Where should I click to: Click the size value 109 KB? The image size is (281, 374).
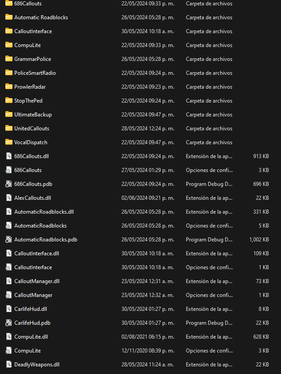pyautogui.click(x=261, y=254)
